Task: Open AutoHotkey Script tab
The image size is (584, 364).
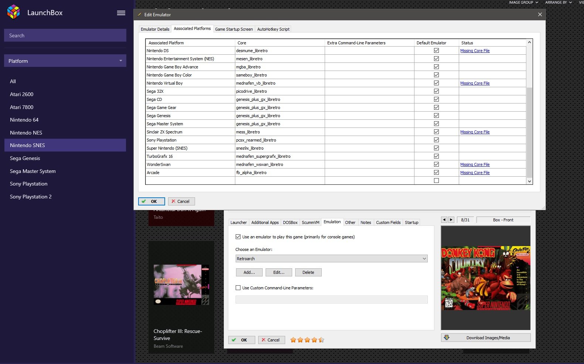Action: tap(273, 29)
